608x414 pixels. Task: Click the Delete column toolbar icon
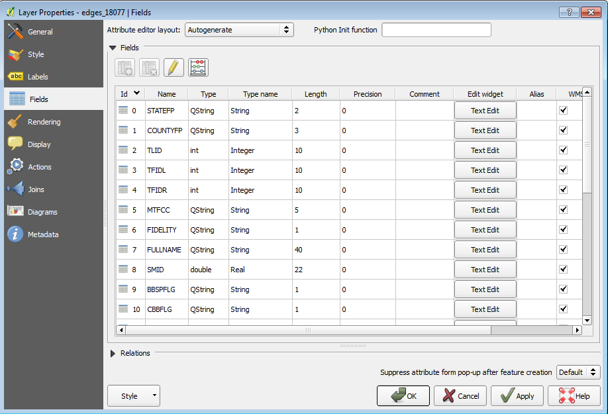pos(149,68)
